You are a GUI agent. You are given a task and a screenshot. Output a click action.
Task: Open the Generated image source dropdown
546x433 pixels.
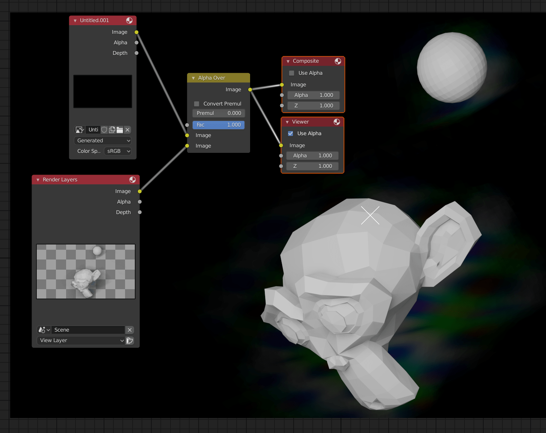[103, 140]
